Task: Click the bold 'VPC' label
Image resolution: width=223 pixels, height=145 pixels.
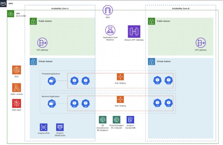Action: click(18, 14)
